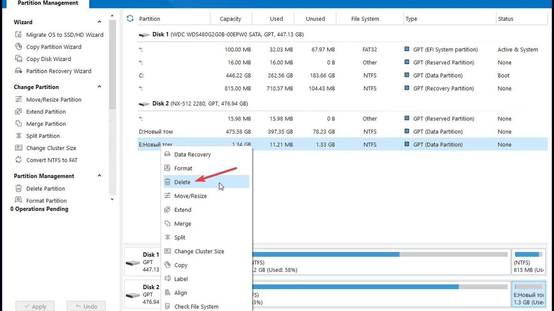Collapse the Change Partition section
This screenshot has width=554, height=311.
click(x=100, y=87)
